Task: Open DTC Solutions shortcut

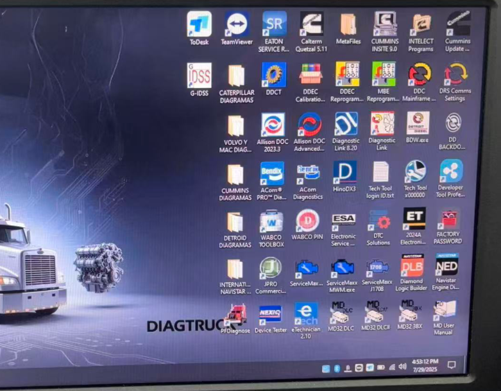Action: pos(378,229)
